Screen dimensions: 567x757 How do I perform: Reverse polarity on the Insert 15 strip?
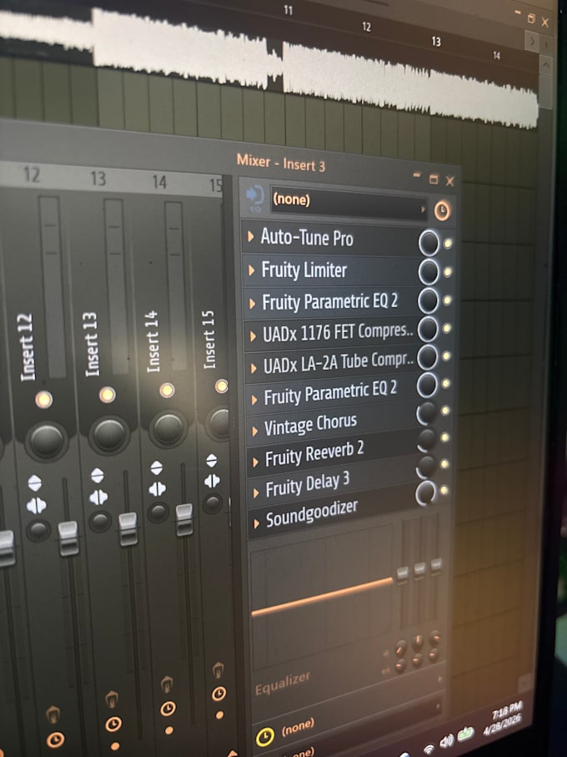pyautogui.click(x=212, y=460)
